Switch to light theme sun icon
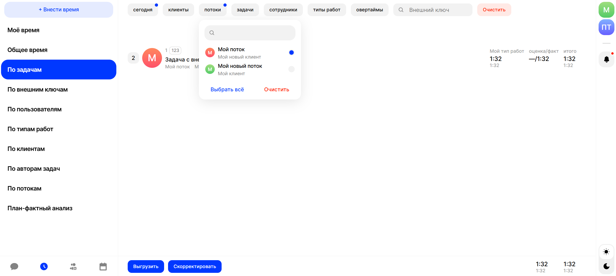This screenshot has width=616, height=276. [x=606, y=252]
